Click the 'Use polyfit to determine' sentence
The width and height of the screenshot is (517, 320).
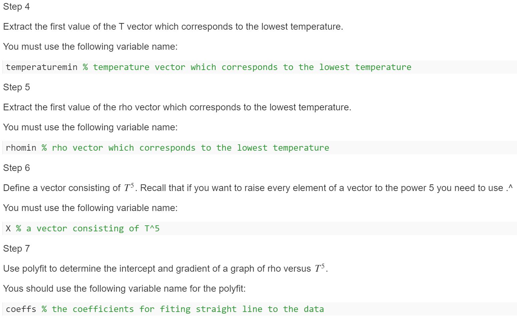[165, 269]
